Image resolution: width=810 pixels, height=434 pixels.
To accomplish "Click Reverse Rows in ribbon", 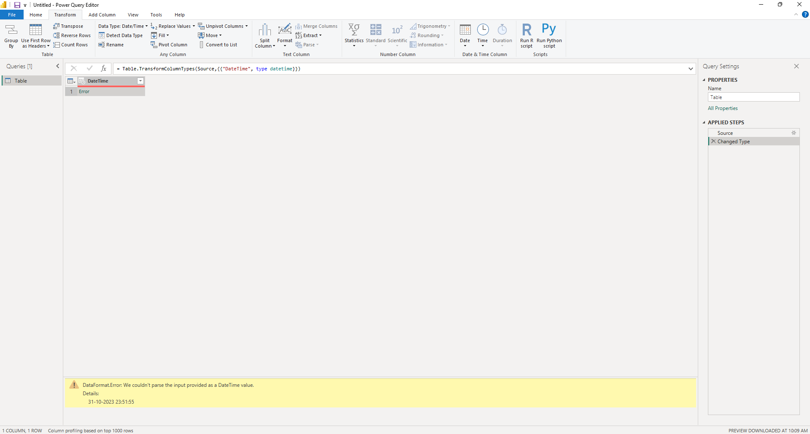I will point(72,35).
